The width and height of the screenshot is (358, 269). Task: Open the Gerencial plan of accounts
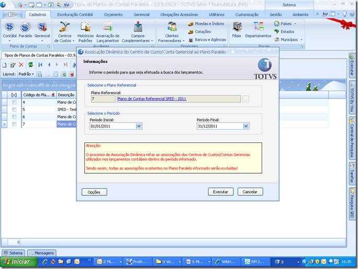42,30
